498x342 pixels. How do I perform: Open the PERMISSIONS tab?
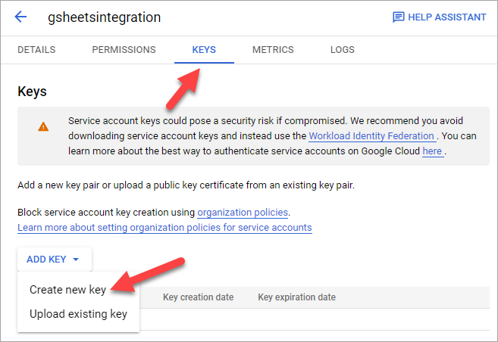click(124, 50)
